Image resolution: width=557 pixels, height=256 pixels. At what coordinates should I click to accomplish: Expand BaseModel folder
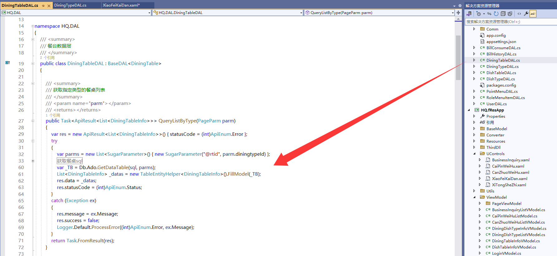474,129
